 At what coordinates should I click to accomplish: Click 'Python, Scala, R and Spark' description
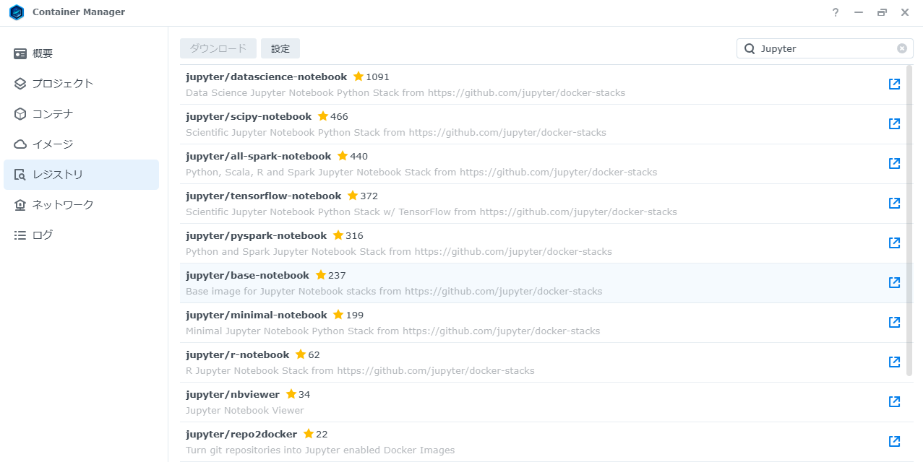tap(421, 172)
